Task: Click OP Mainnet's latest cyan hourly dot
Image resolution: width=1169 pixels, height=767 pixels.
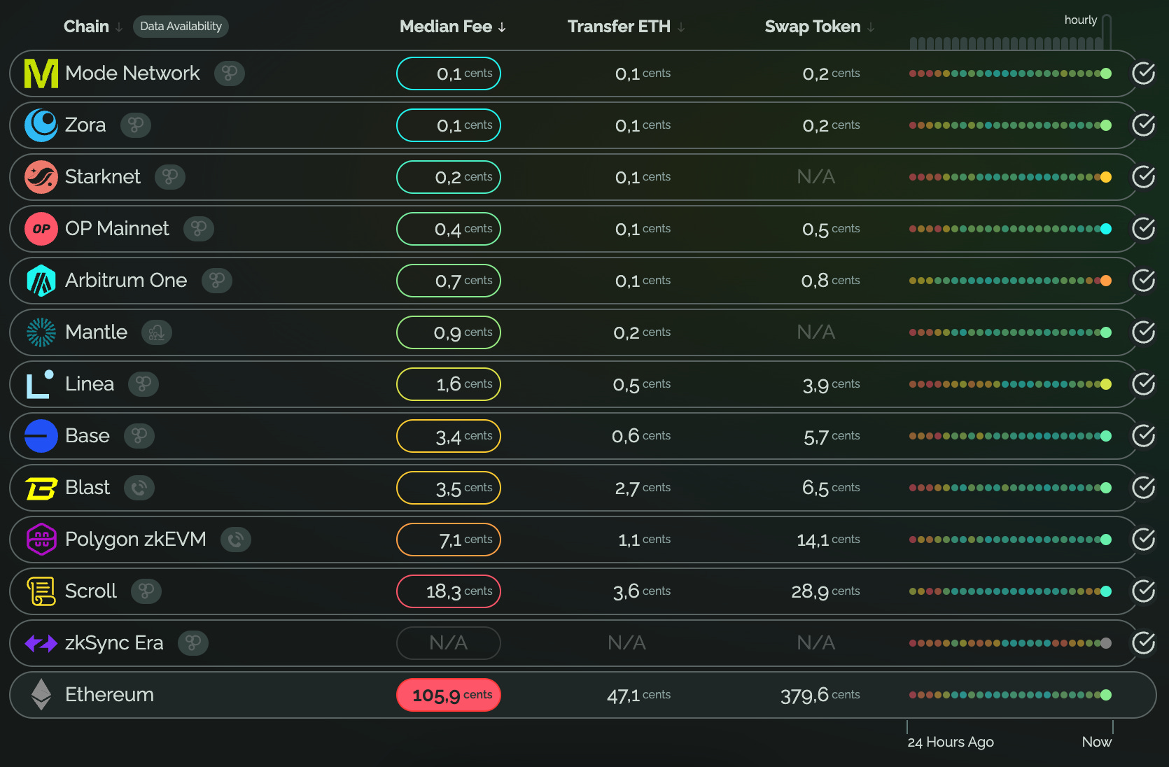Action: [1106, 229]
